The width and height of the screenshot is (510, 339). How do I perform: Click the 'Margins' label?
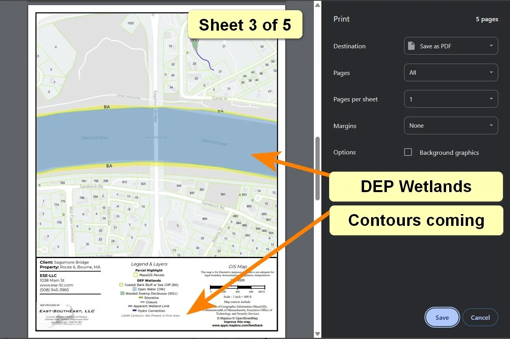click(x=345, y=126)
